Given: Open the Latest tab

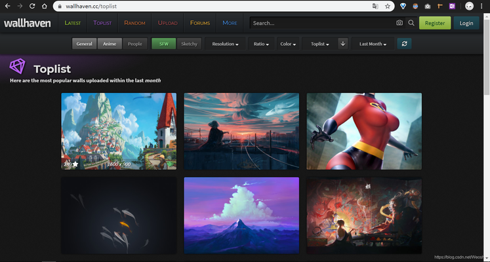Looking at the screenshot, I should pyautogui.click(x=73, y=23).
